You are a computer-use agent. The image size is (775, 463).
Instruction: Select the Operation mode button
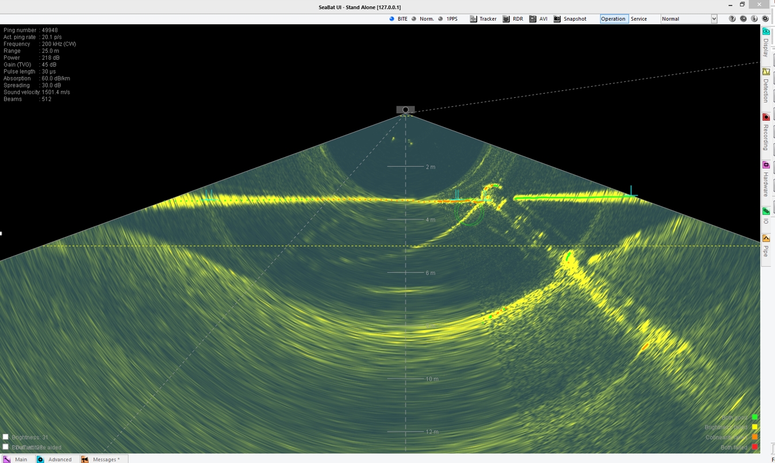(613, 19)
